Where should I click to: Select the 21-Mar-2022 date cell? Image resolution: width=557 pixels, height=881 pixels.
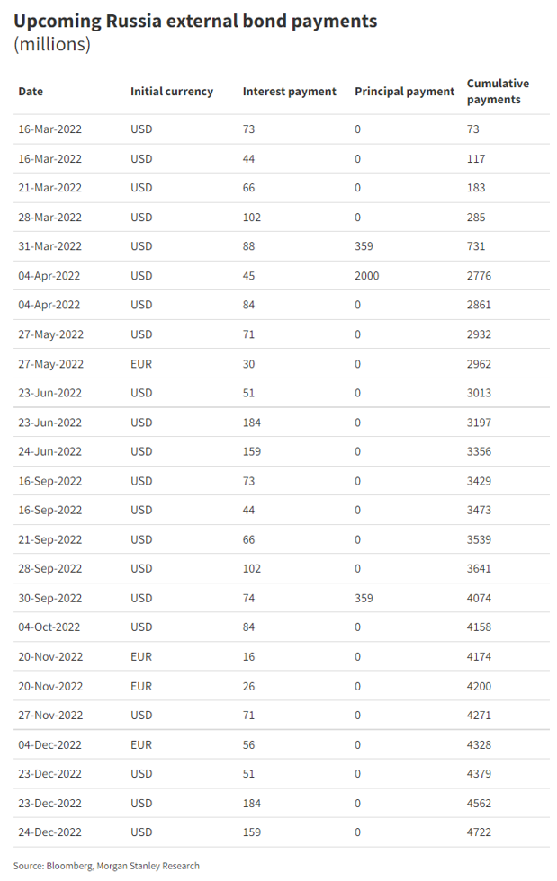50,188
